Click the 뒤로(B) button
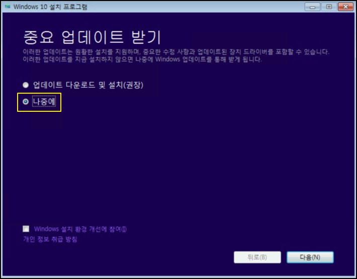The width and height of the screenshot is (357, 279). (257, 257)
